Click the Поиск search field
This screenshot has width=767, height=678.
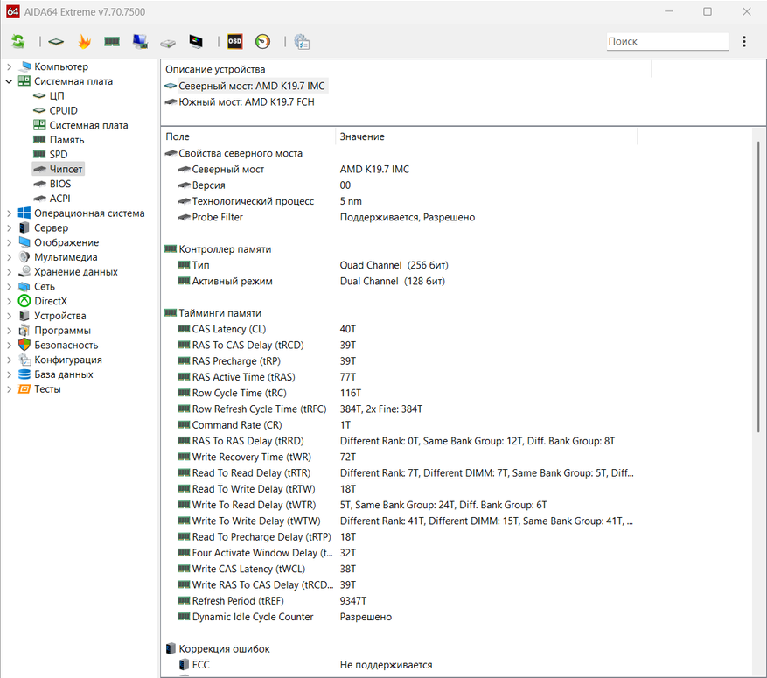(x=666, y=41)
